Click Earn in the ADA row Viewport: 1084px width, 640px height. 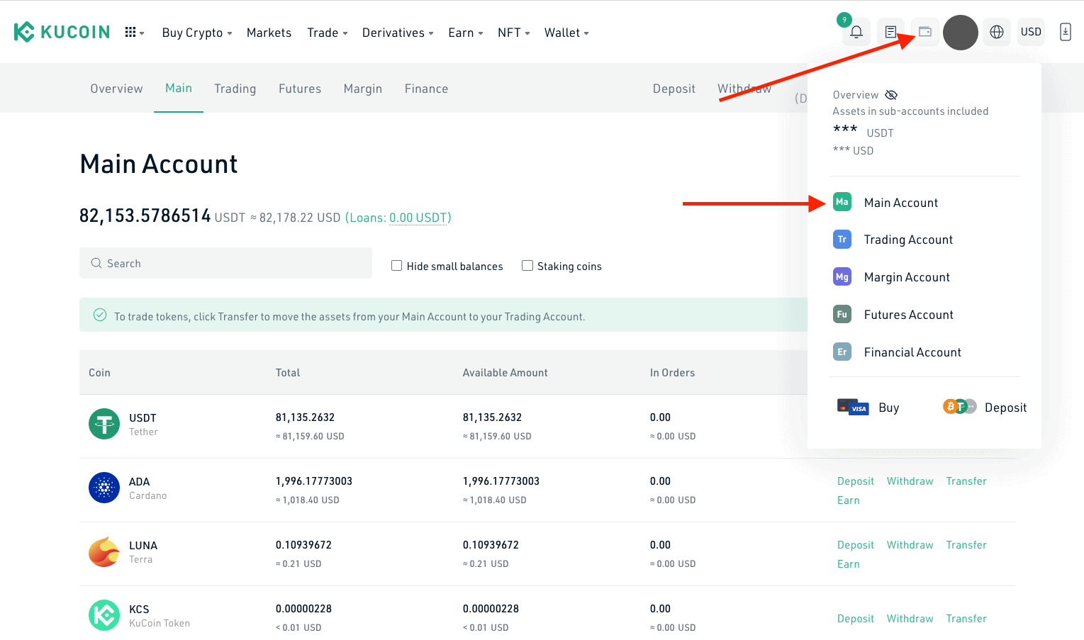(x=848, y=500)
